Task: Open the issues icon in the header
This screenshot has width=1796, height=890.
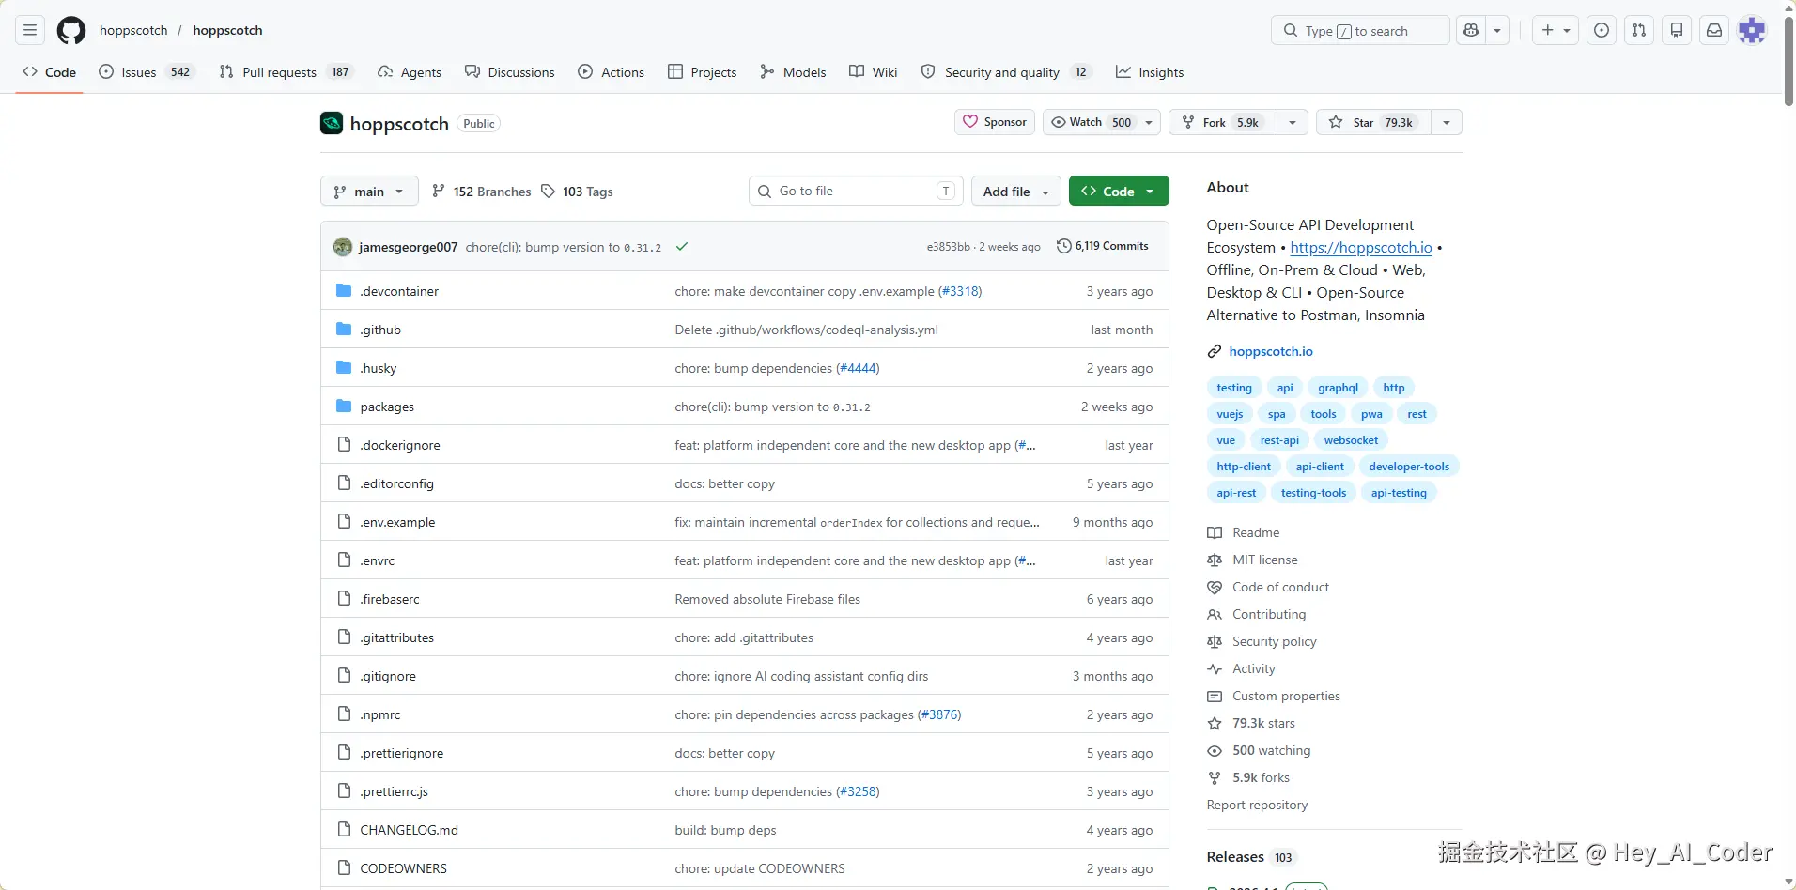Action: tap(1602, 30)
